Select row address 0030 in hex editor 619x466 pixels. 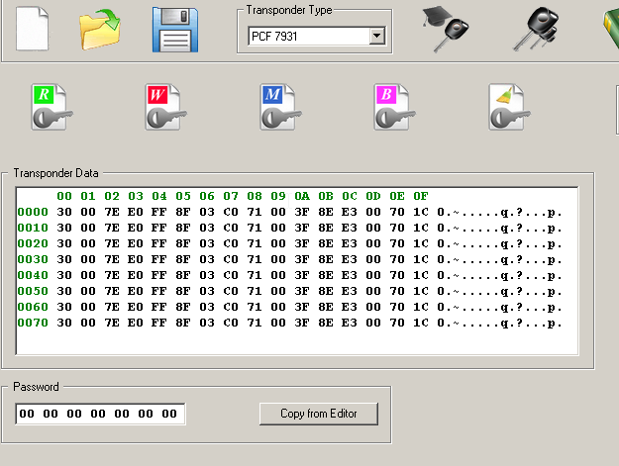33,259
